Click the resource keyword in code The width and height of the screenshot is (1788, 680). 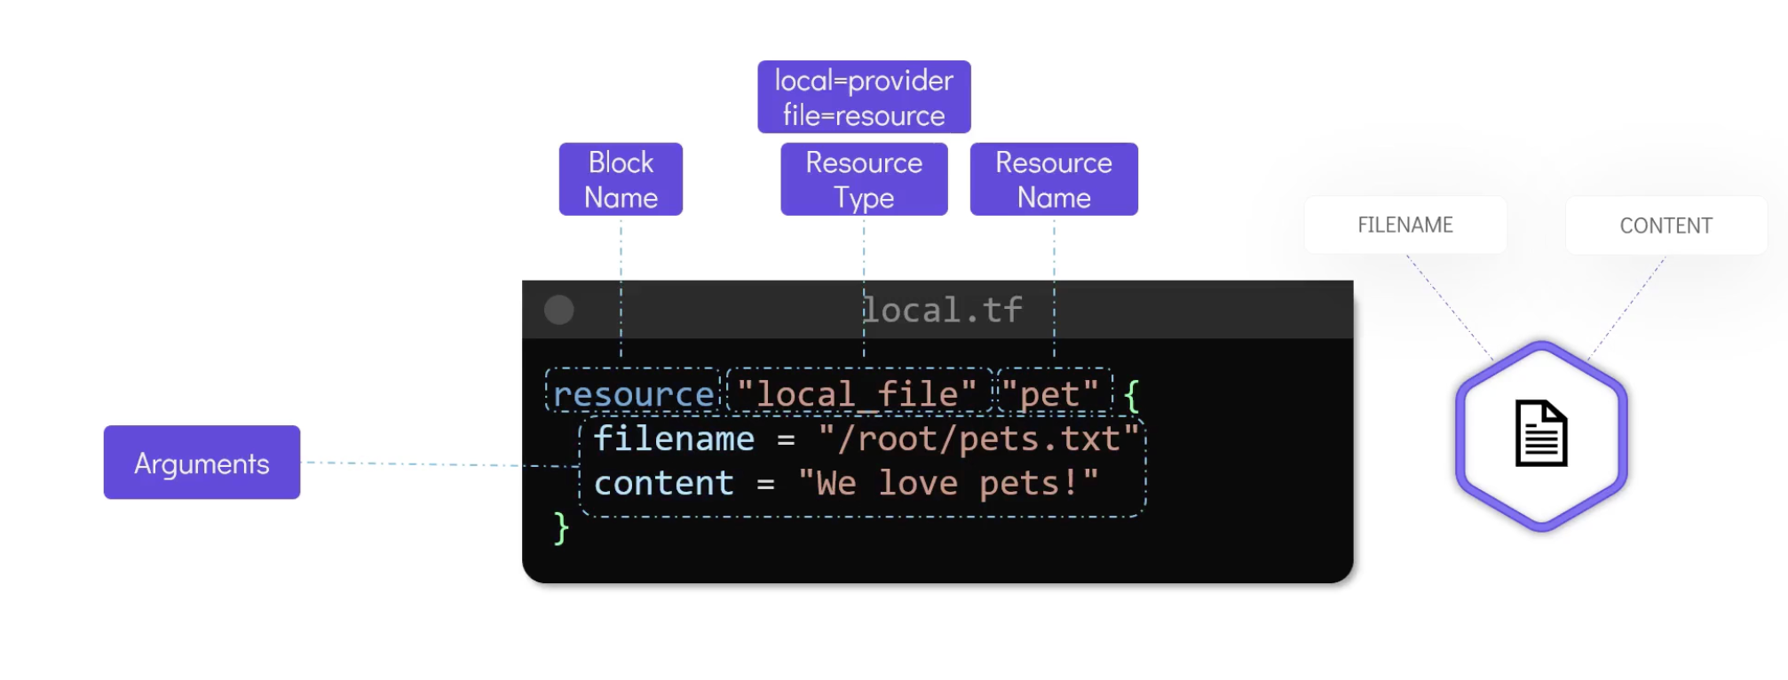(633, 394)
